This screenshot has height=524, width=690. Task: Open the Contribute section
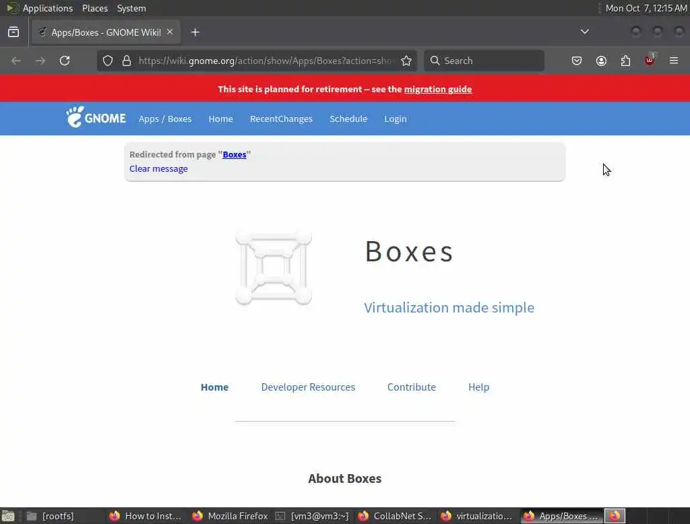pyautogui.click(x=412, y=387)
